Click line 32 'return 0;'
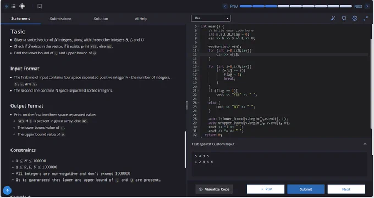This screenshot has width=374, height=198. point(213,135)
